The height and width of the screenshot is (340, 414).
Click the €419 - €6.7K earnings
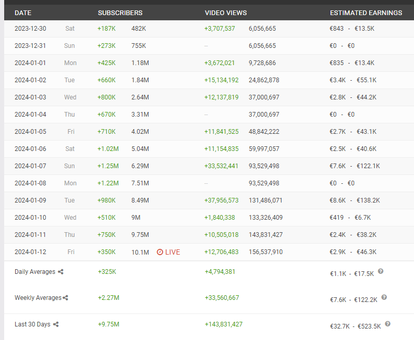(x=350, y=218)
